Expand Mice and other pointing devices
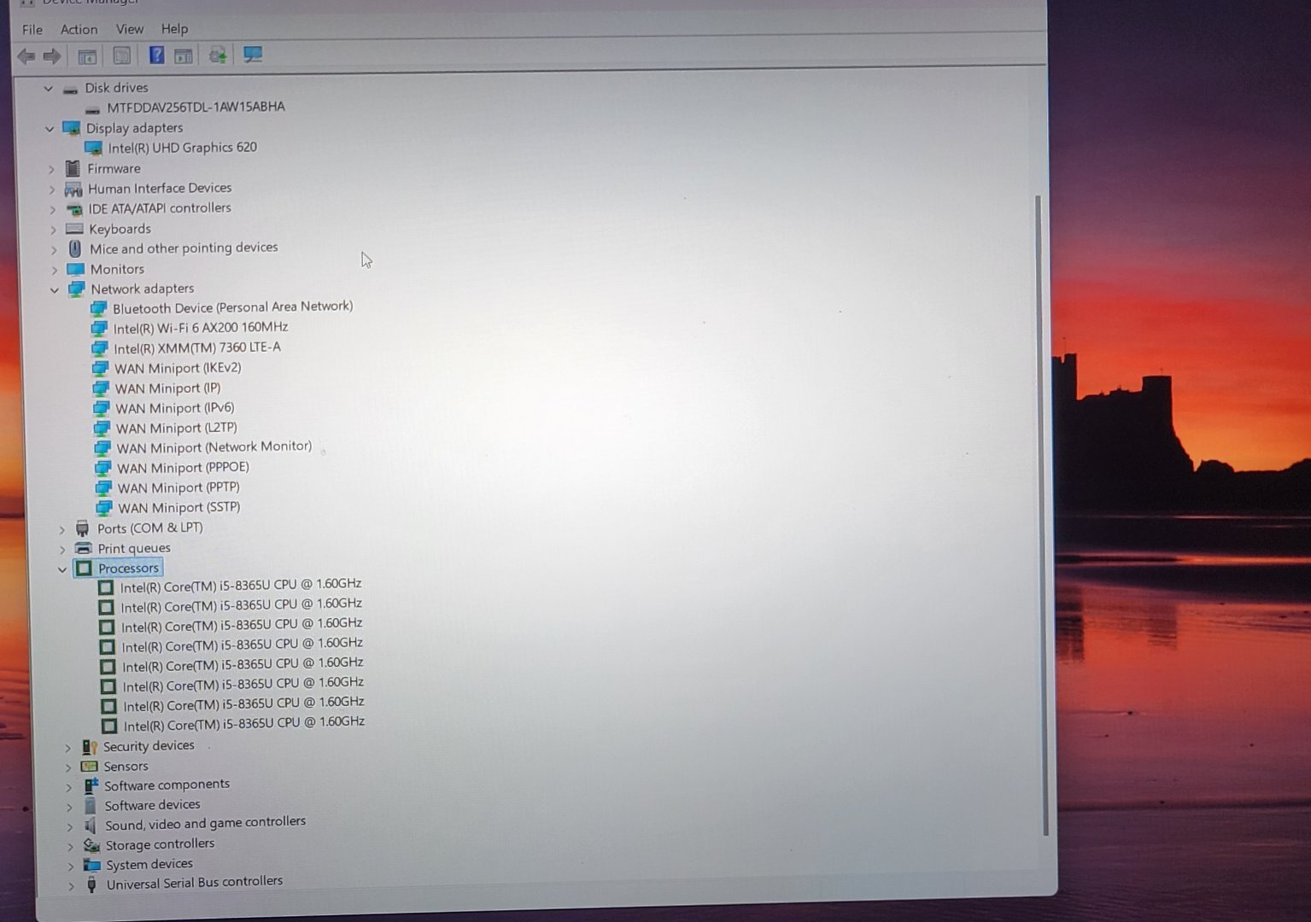Screen dimensions: 1311x922 point(55,249)
